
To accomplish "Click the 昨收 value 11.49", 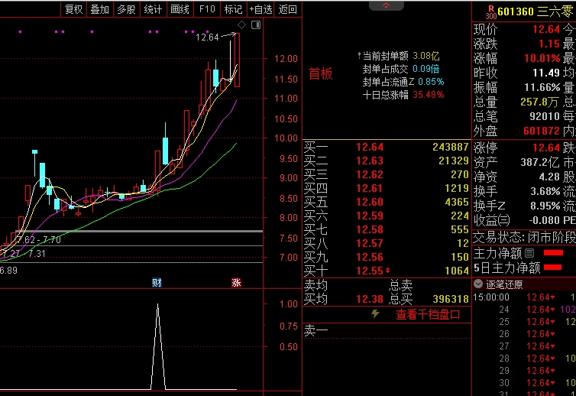I will point(546,73).
